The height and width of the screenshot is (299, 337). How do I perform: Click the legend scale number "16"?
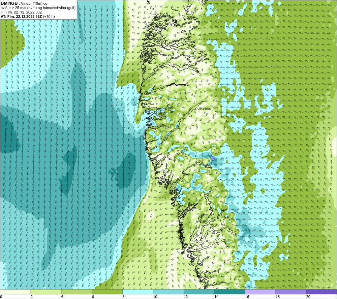pos(247,297)
